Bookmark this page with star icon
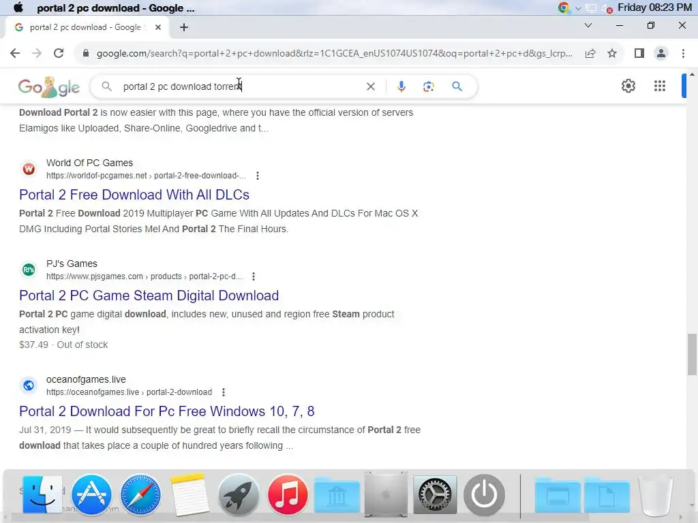The width and height of the screenshot is (698, 523). [x=612, y=53]
